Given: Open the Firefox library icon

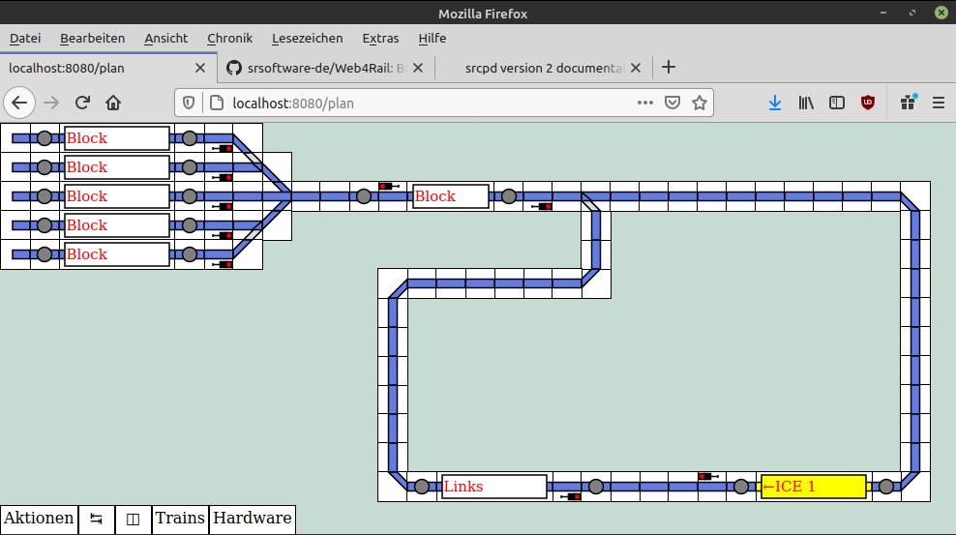Looking at the screenshot, I should coord(806,103).
